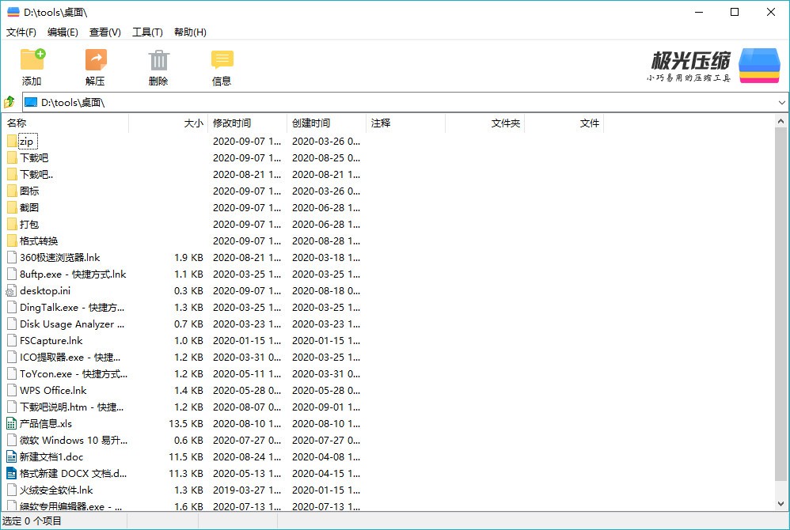
Task: Click the monitor icon in address bar
Action: [31, 102]
